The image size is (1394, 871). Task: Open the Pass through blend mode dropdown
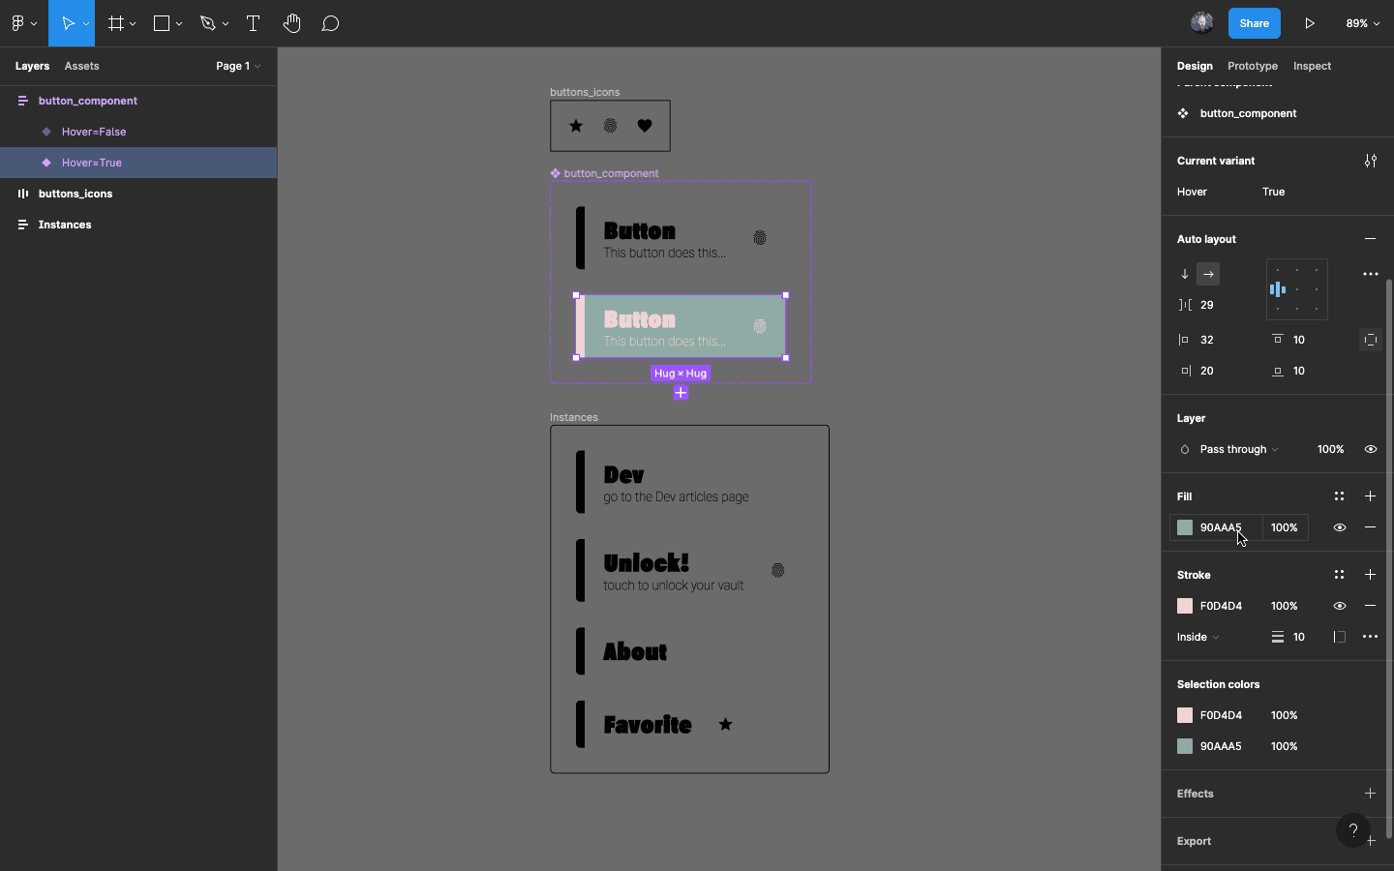tap(1238, 449)
